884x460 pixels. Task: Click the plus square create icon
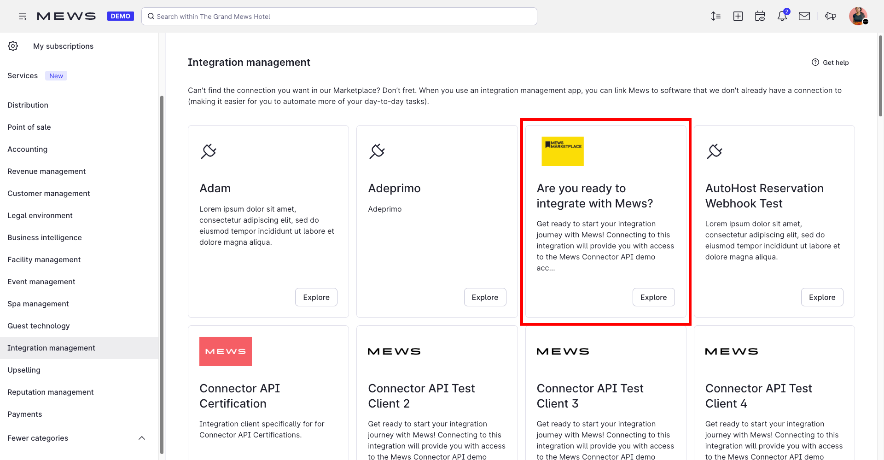[738, 17]
